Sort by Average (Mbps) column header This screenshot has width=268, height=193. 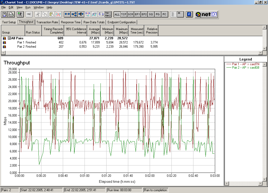pos(94,31)
